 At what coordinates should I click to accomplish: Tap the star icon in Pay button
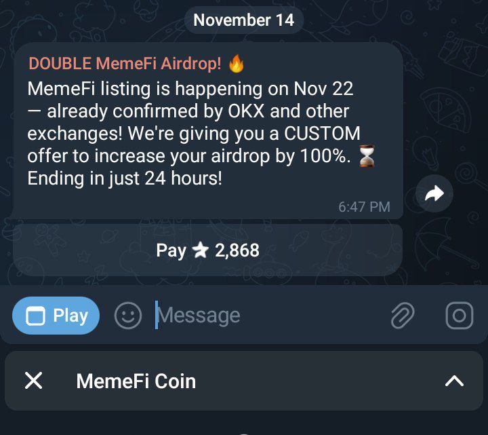point(200,250)
